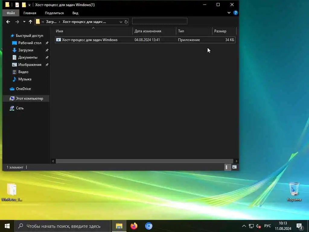Open the Поделиться ribbon tab

click(x=54, y=13)
